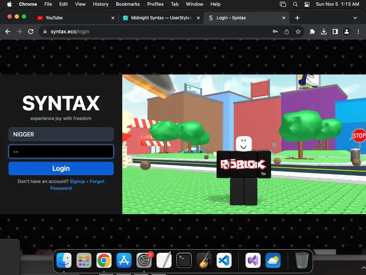Image resolution: width=366 pixels, height=275 pixels.
Task: Select the Login - Syntax tab
Action: pos(247,18)
